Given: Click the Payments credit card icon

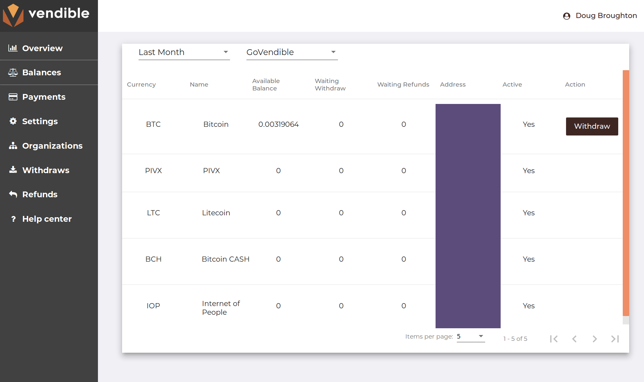Looking at the screenshot, I should pos(13,97).
